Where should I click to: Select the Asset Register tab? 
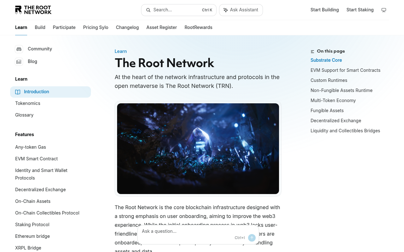[x=162, y=27]
